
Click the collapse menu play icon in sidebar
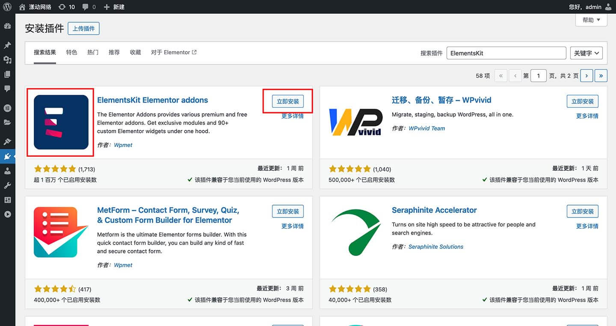(x=7, y=214)
